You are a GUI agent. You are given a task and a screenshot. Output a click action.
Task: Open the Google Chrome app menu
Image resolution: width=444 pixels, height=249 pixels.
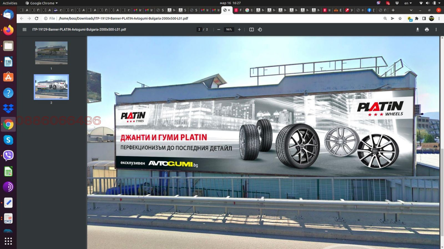(42, 3)
